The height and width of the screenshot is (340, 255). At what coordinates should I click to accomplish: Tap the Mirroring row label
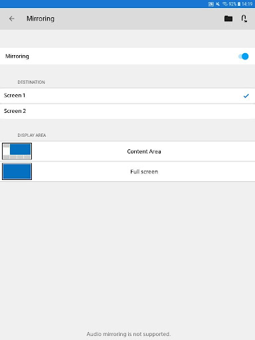17,56
